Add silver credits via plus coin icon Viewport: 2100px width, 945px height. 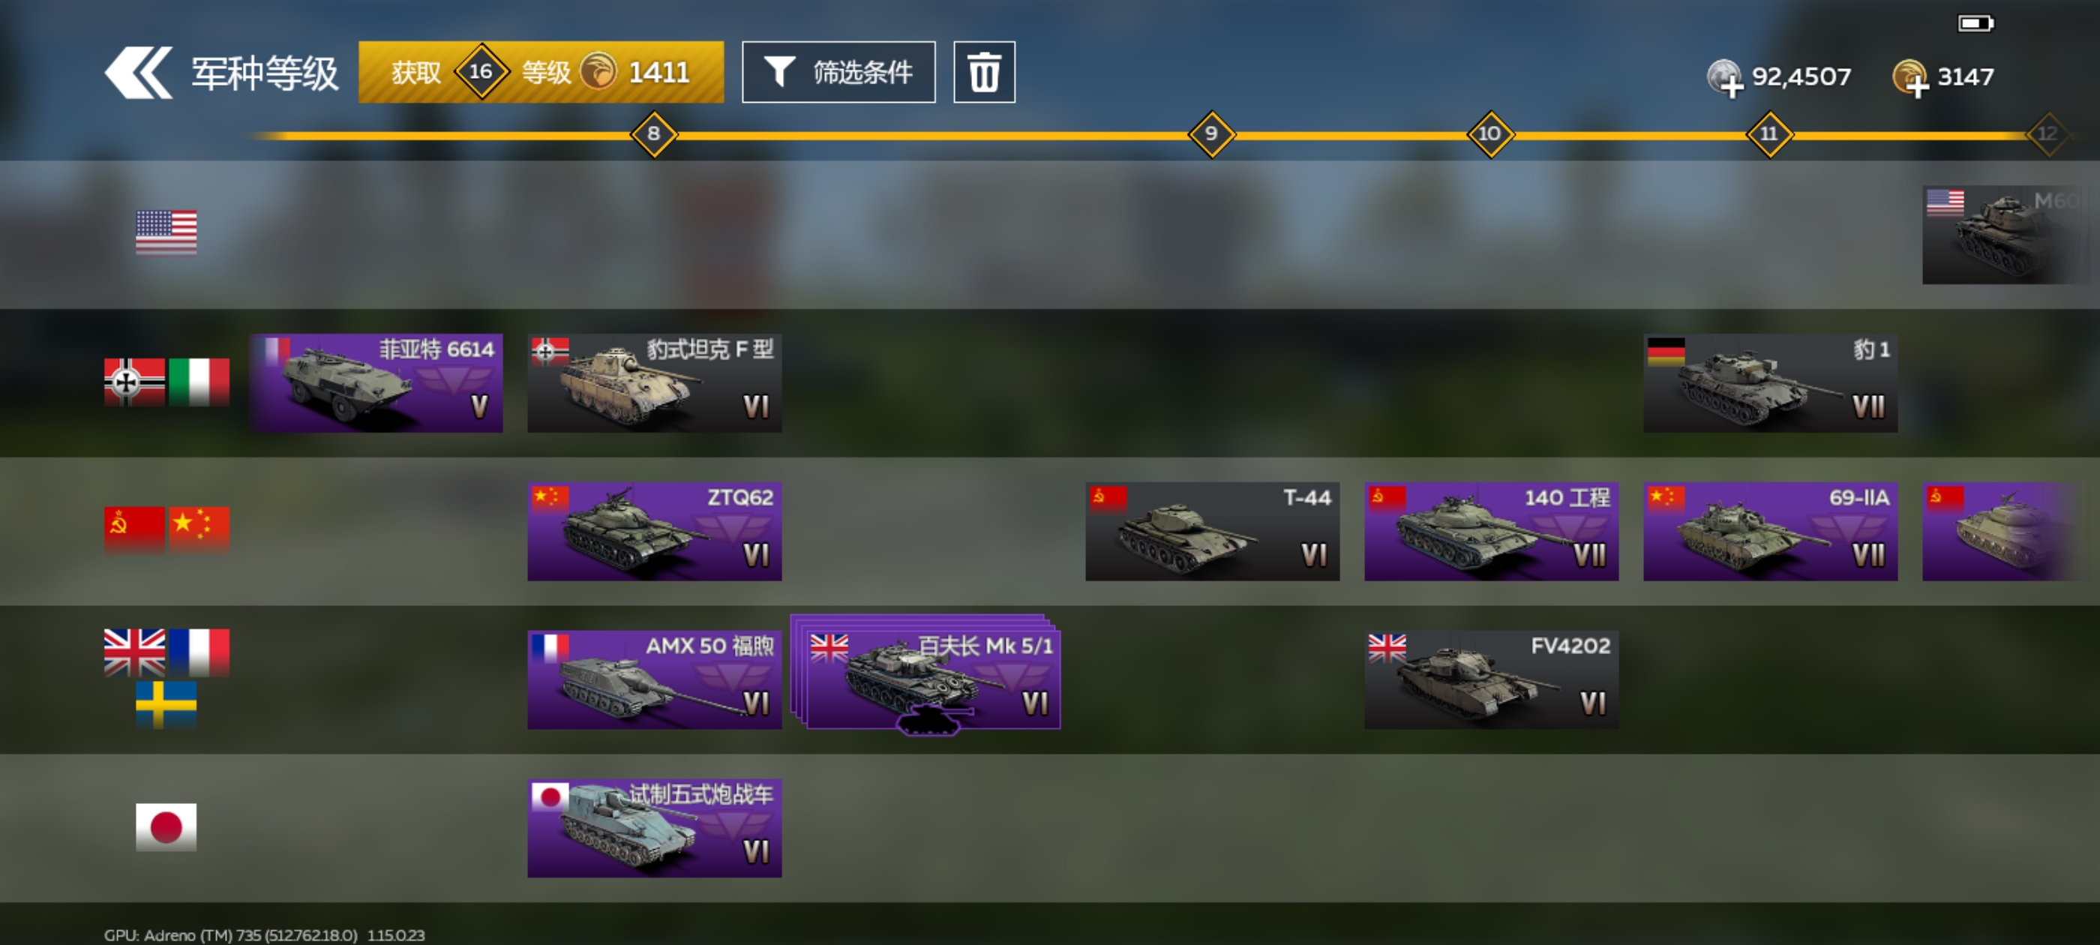coord(1725,78)
